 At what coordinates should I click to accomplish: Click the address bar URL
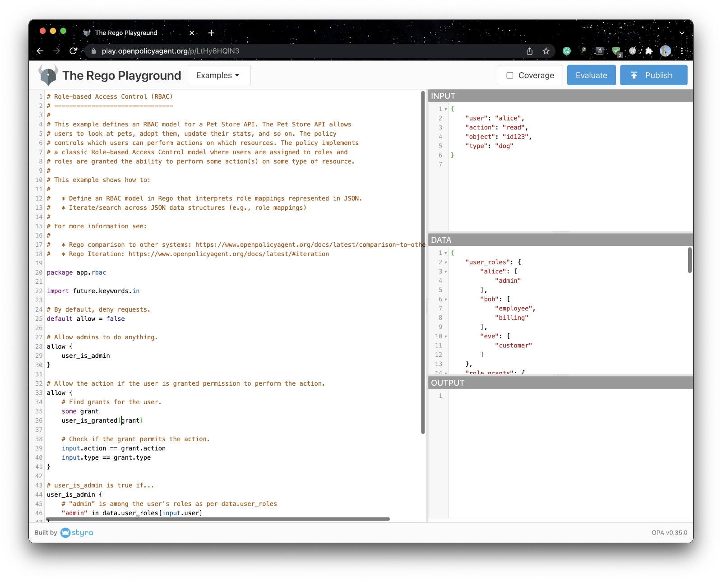click(171, 51)
